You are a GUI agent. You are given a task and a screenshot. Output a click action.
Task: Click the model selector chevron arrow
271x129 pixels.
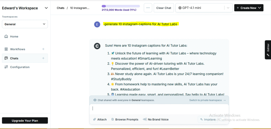[x=228, y=8]
